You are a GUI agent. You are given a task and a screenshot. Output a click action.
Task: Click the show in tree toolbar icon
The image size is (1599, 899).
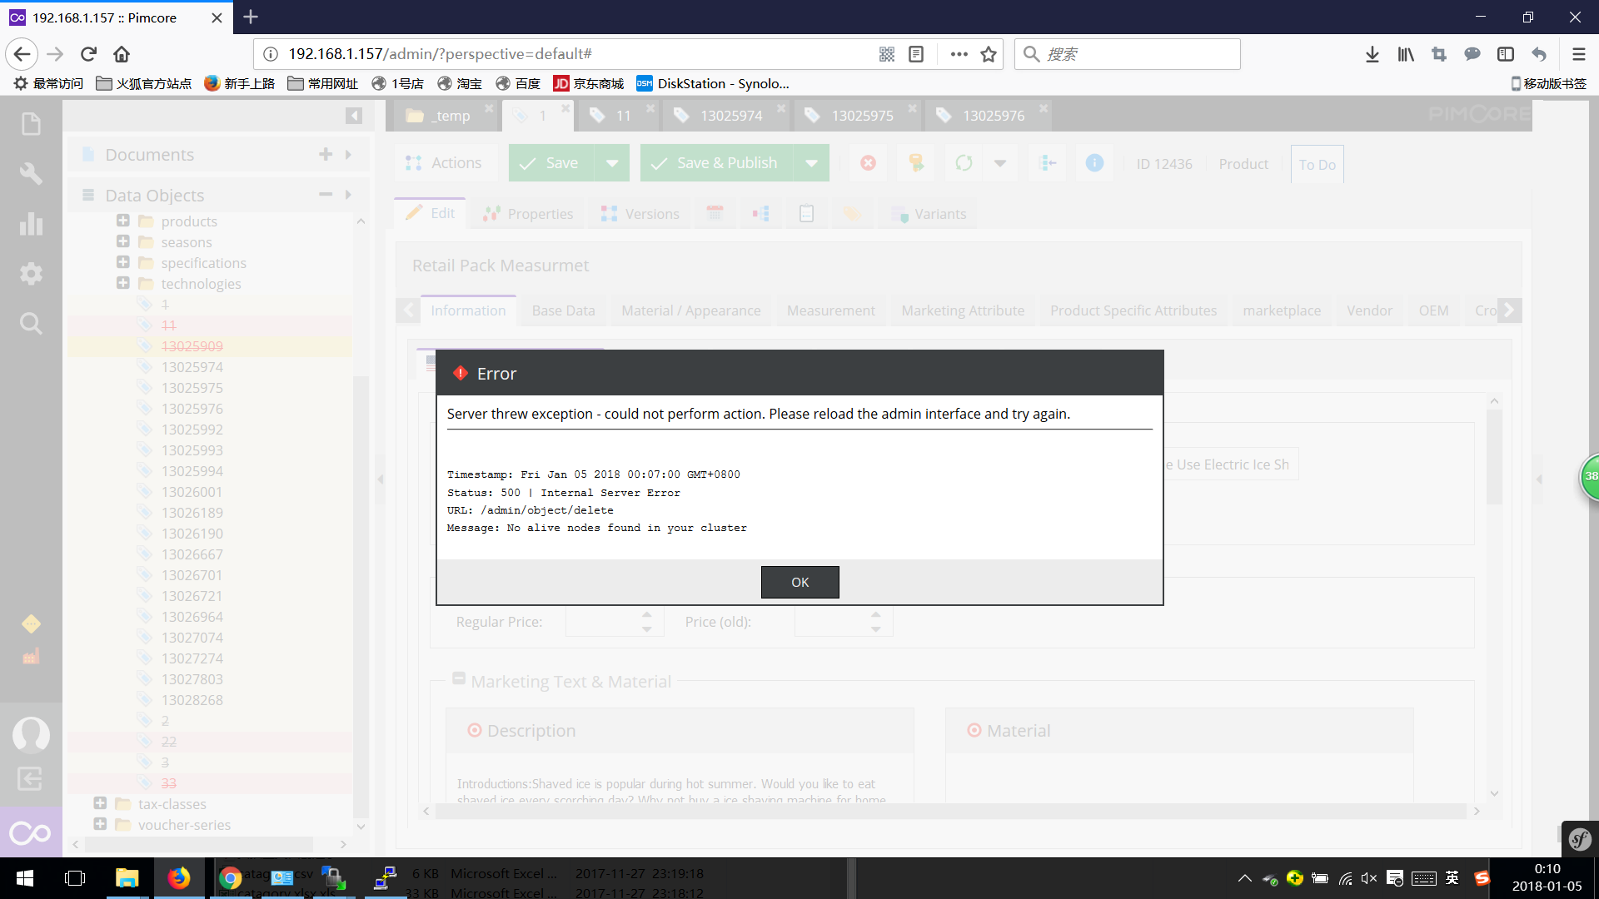1048,163
